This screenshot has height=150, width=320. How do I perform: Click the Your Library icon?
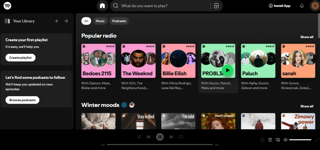pyautogui.click(x=7, y=21)
